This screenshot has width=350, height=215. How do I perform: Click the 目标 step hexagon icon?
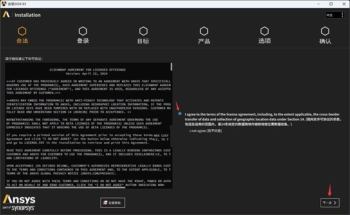[143, 31]
